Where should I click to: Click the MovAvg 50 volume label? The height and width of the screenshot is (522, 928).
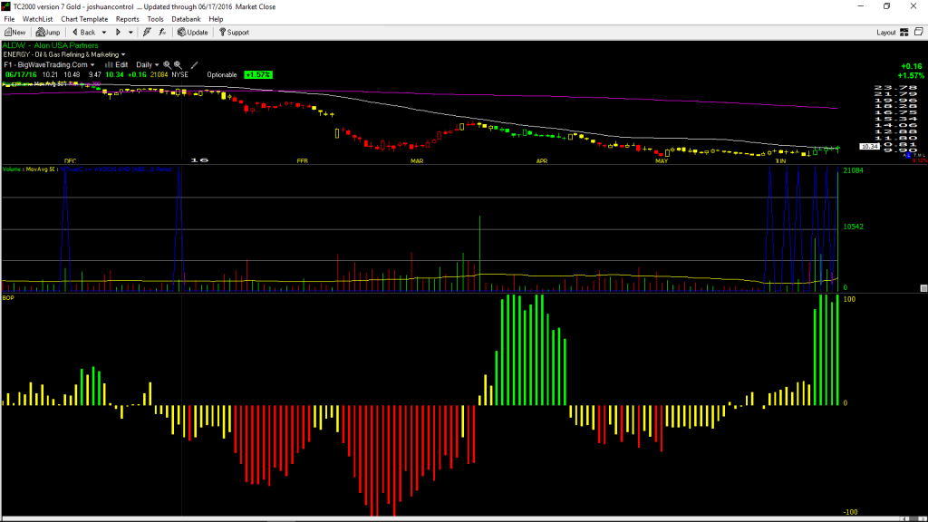[42, 169]
